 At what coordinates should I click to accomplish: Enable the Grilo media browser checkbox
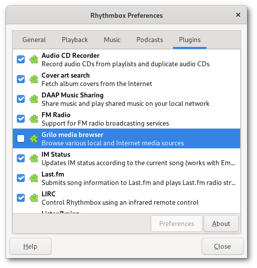tap(21, 138)
